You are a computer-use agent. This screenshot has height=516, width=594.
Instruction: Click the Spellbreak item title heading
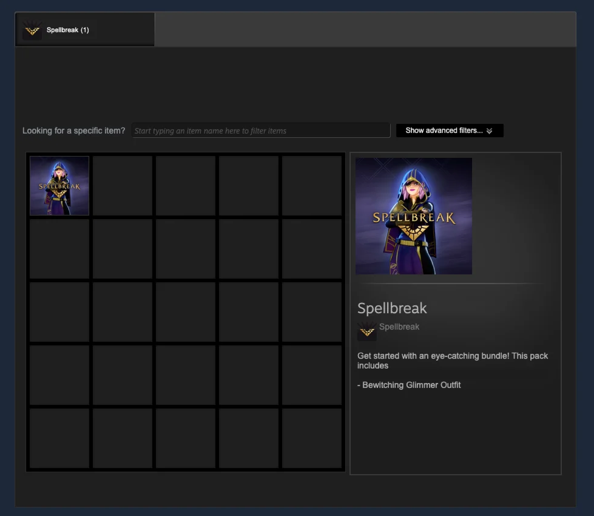click(x=392, y=308)
